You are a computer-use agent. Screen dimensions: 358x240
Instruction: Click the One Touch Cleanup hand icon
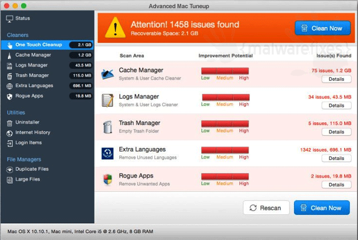pos(10,45)
